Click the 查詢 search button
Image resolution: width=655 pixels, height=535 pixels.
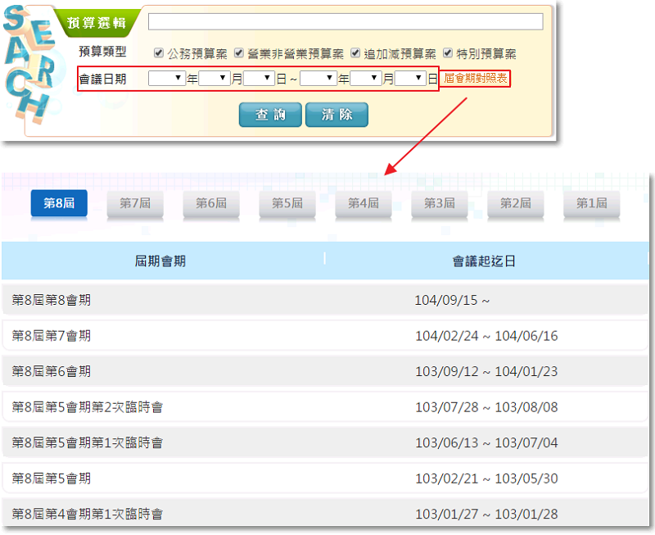270,115
